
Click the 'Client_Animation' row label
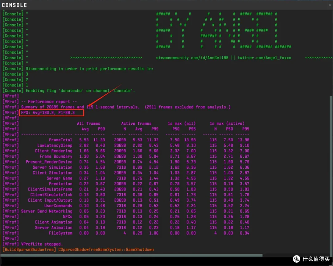click(x=54, y=222)
